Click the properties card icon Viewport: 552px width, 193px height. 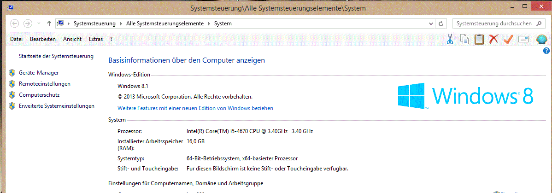[523, 40]
